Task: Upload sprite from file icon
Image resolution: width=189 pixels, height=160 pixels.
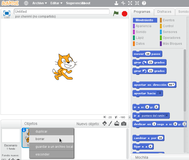Action: 117,124
